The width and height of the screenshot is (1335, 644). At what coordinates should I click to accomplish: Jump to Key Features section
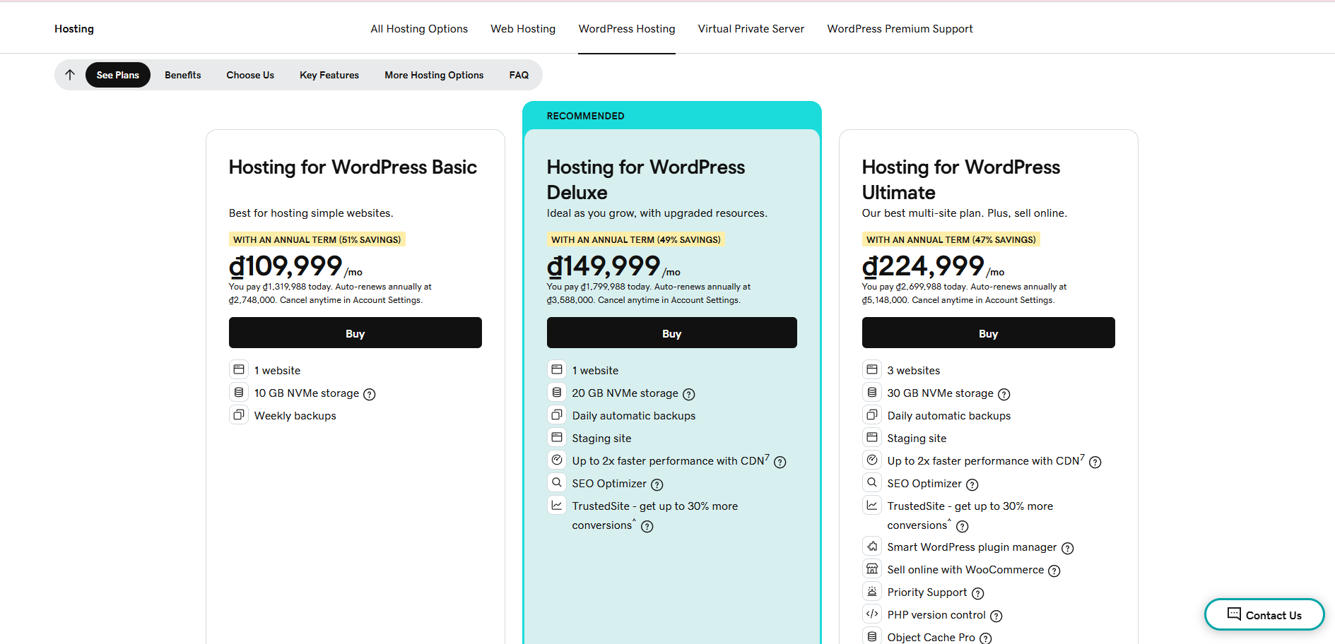tap(329, 75)
